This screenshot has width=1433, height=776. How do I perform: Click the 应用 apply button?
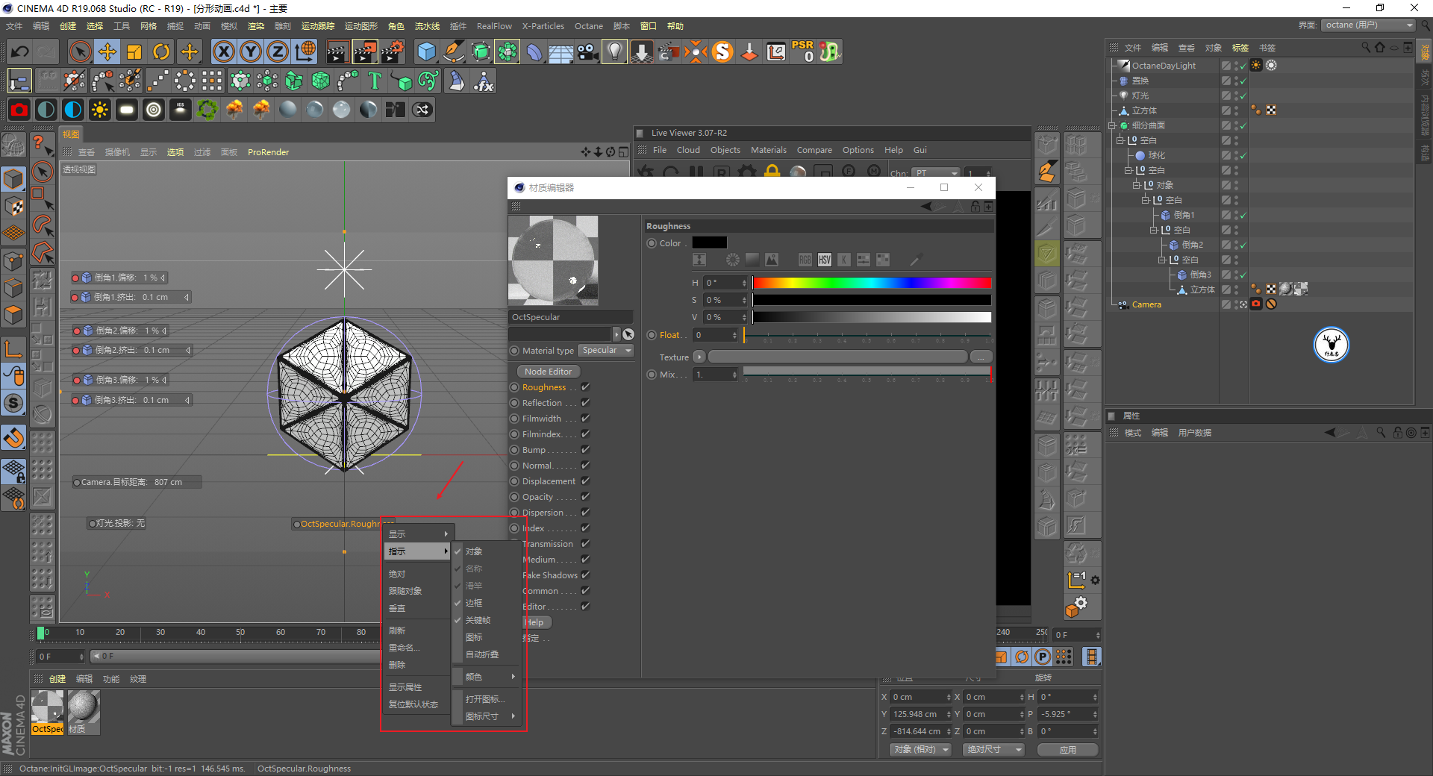click(1068, 749)
